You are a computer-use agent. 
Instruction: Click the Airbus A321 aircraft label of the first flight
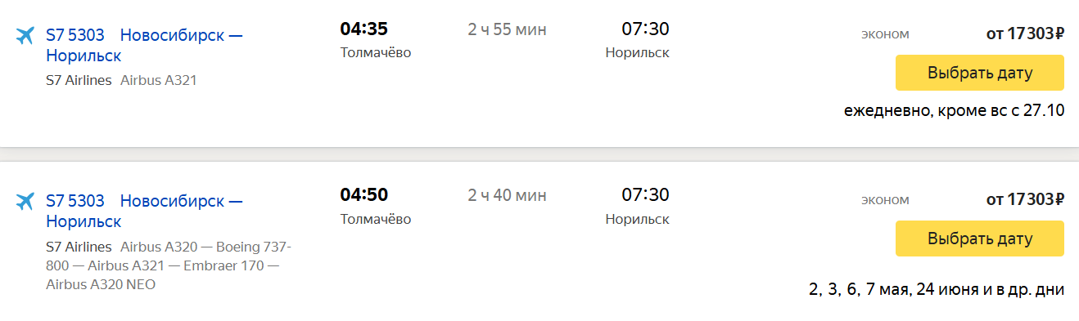pos(159,81)
